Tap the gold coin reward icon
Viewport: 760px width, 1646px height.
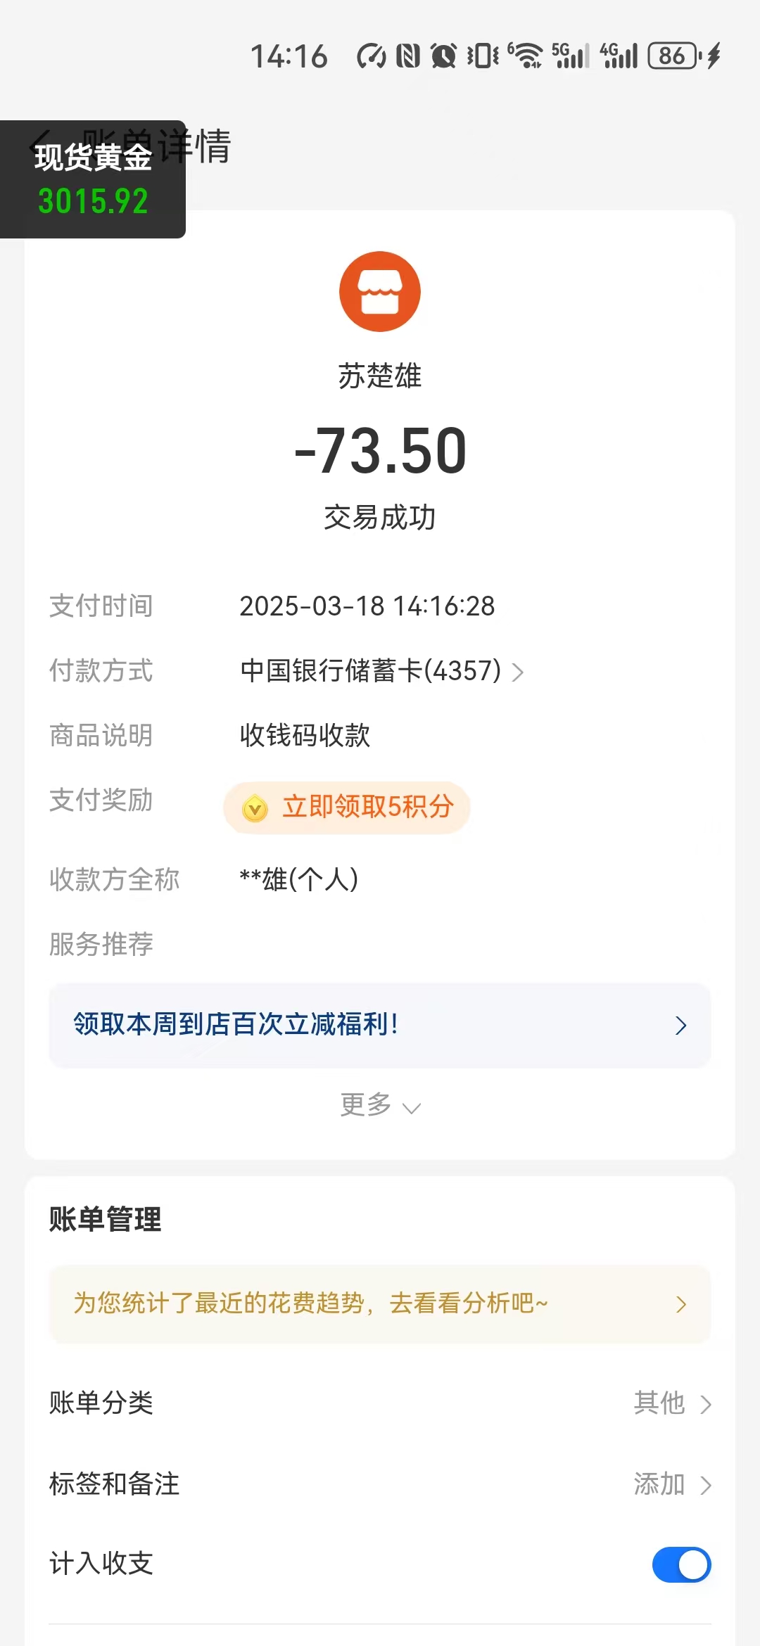[255, 808]
